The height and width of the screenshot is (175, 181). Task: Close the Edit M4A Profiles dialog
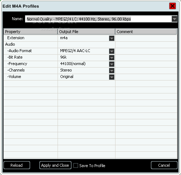pyautogui.click(x=173, y=6)
